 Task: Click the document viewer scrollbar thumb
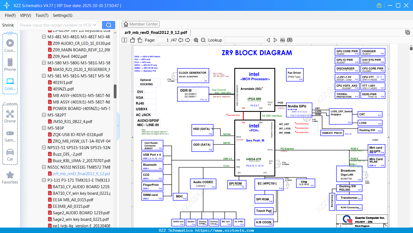(x=411, y=49)
